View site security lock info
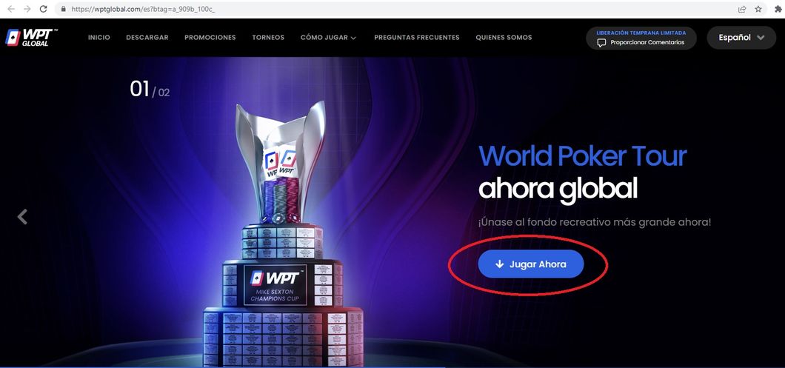The height and width of the screenshot is (368, 785). point(63,9)
